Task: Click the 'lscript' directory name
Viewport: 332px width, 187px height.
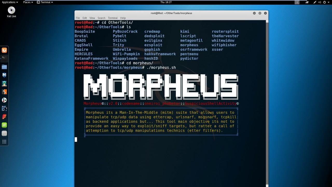Action: point(188,36)
